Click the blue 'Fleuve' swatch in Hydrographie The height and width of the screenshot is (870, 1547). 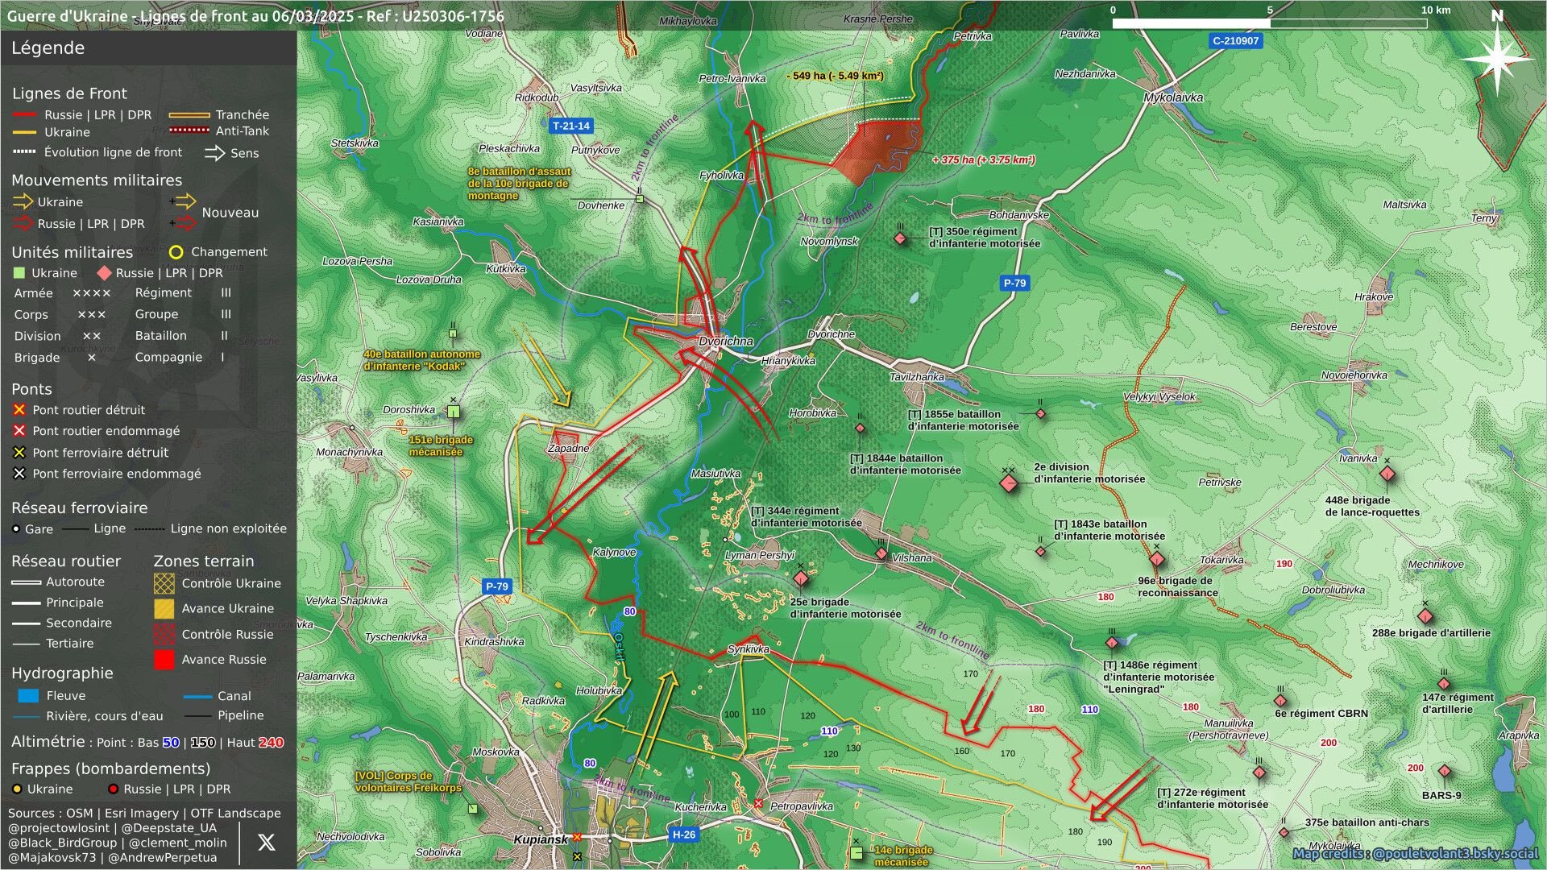28,695
